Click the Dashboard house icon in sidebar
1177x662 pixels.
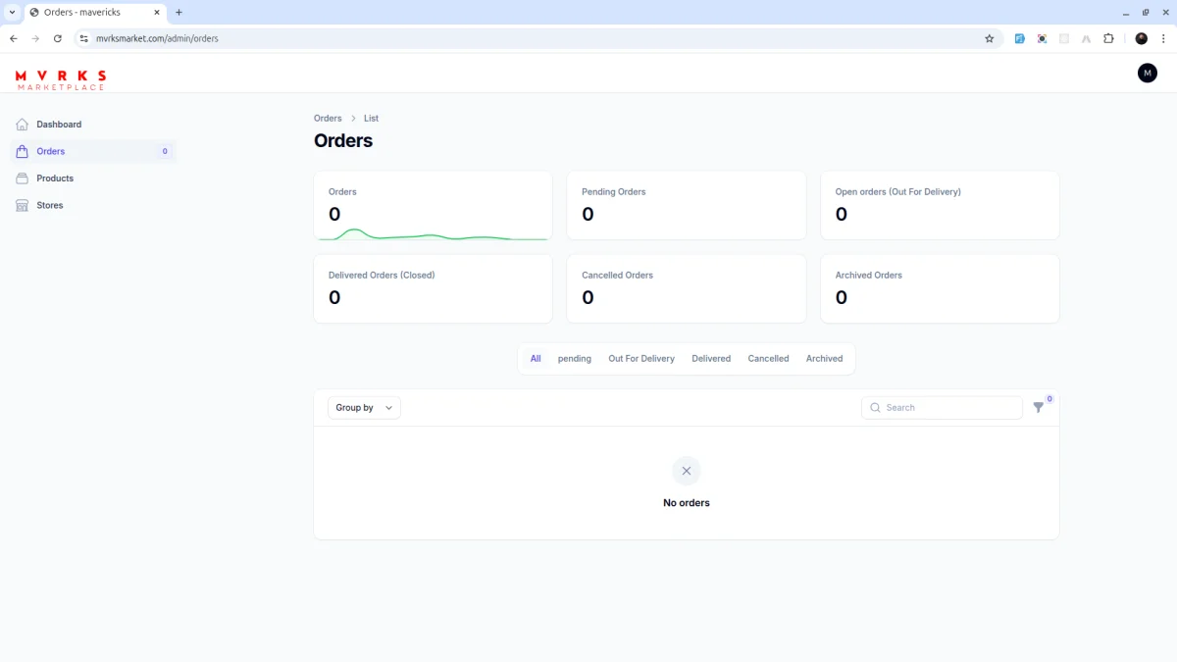[23, 125]
